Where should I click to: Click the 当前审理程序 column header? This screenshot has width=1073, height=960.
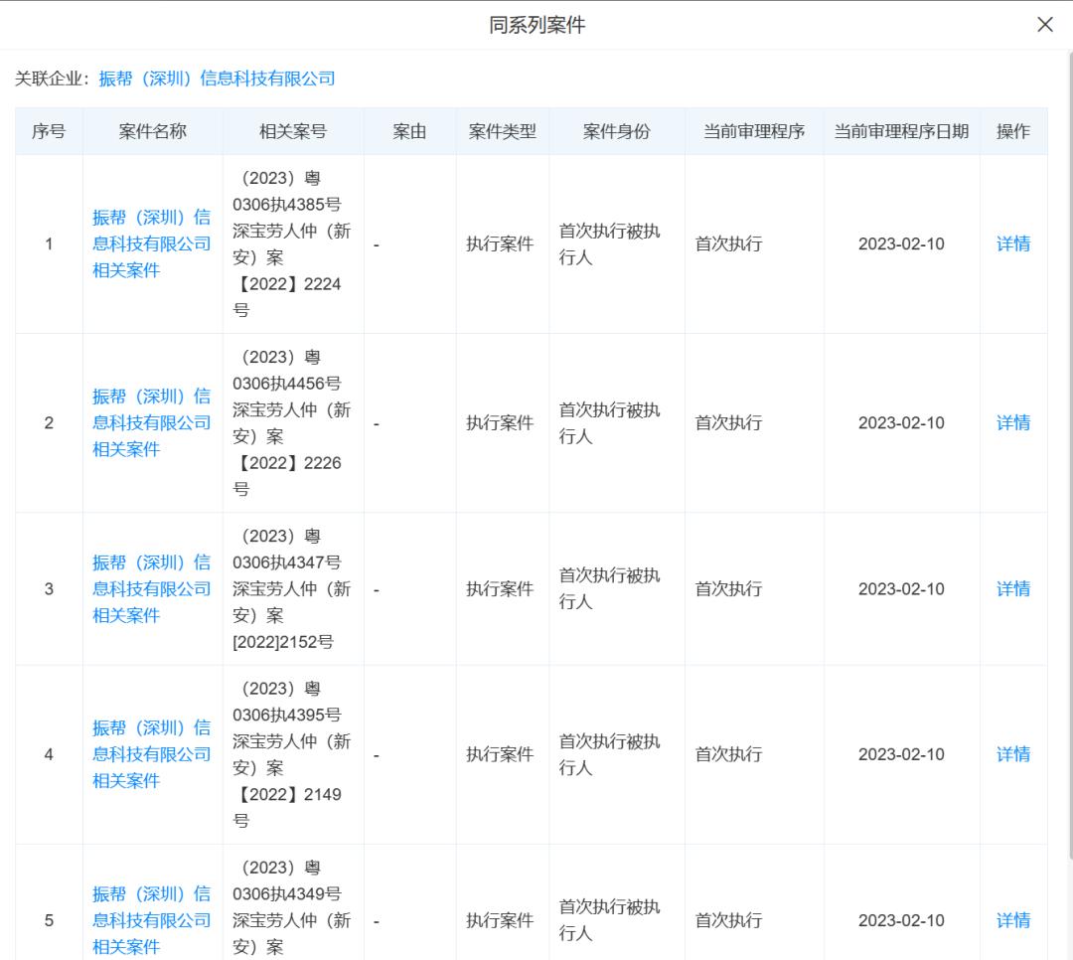754,130
